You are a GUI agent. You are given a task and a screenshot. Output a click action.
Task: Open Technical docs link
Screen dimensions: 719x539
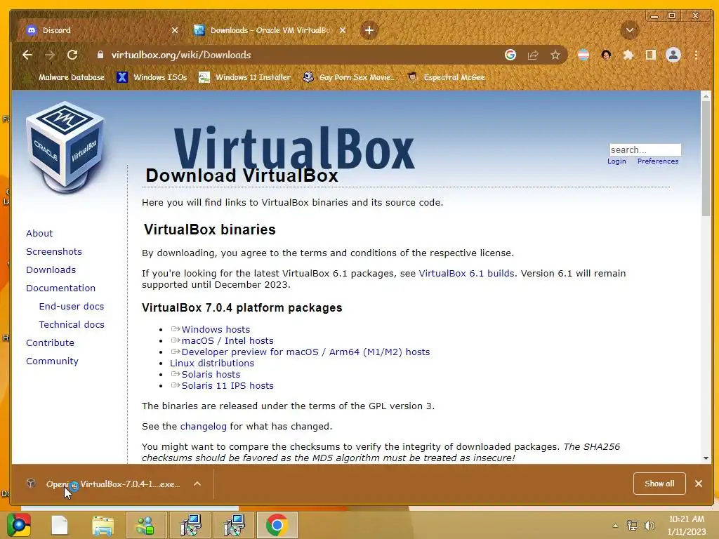pyautogui.click(x=72, y=324)
